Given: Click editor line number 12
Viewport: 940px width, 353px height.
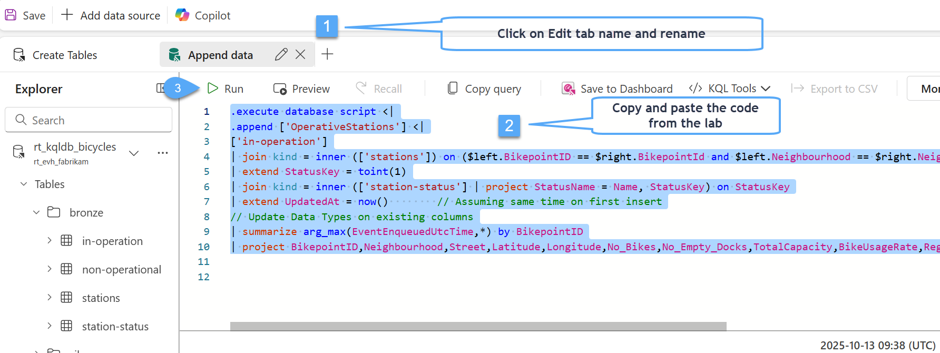Looking at the screenshot, I should (203, 277).
